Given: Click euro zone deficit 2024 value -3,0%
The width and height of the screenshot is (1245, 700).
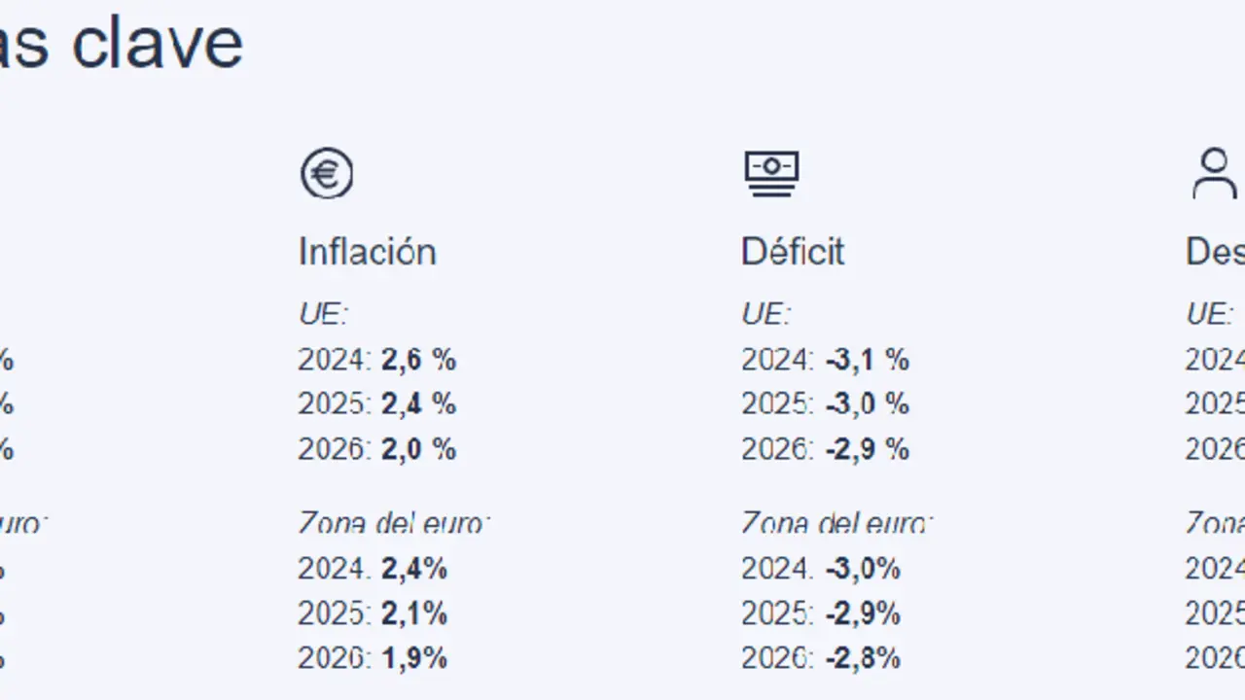Looking at the screenshot, I should pos(863,569).
